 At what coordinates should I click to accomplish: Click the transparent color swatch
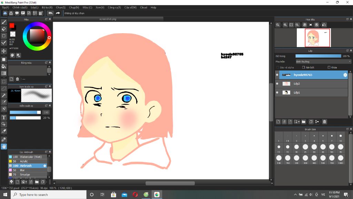(13, 34)
